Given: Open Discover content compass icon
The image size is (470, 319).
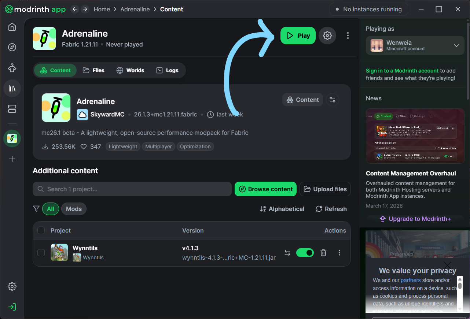Looking at the screenshot, I should pos(12,47).
